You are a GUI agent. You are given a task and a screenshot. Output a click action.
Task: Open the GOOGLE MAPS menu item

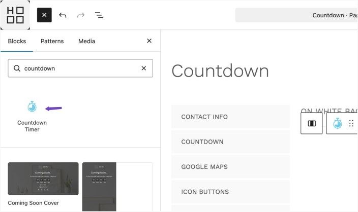coord(230,167)
